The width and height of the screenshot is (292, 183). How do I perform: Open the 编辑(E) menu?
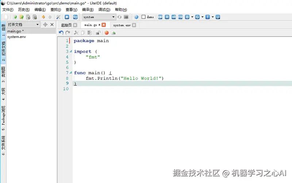tap(40, 10)
